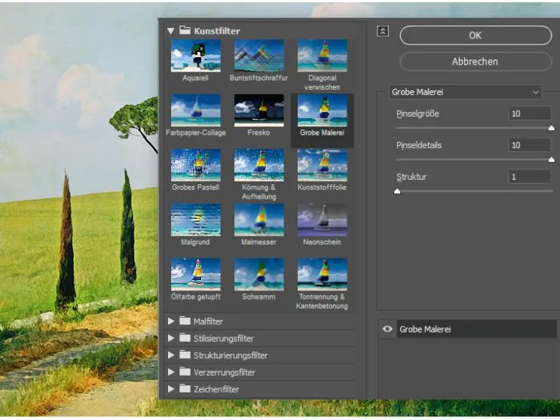
Task: Select the Malgrund filter thumbnail
Action: (x=196, y=220)
